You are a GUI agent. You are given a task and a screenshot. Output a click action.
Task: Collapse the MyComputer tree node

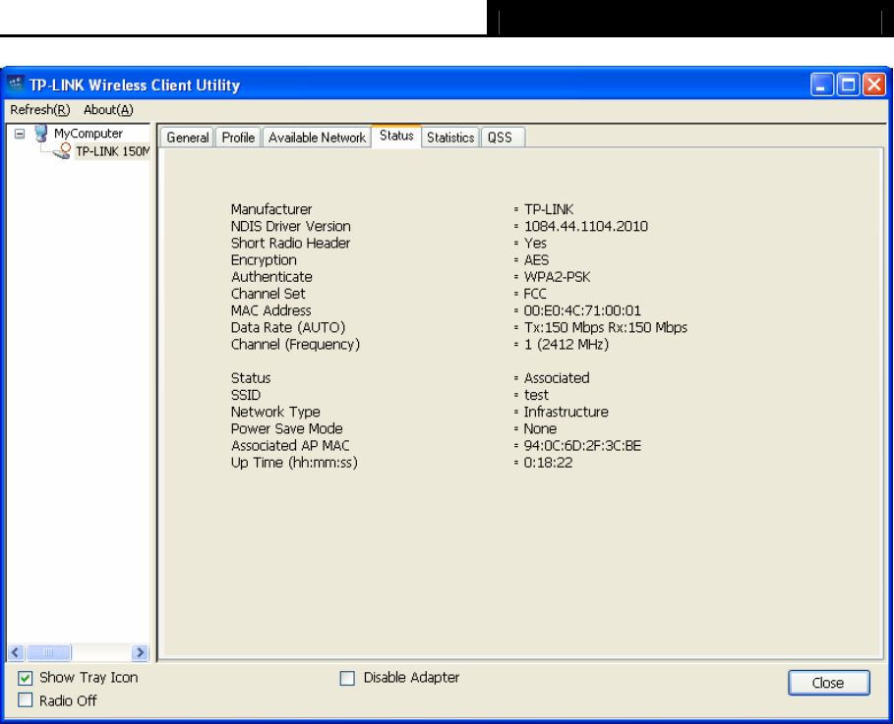[x=20, y=134]
